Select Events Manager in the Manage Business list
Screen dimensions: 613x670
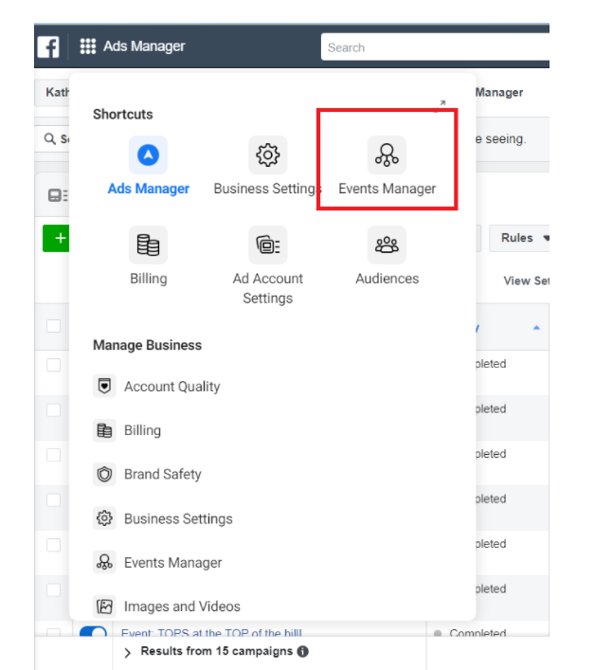tap(173, 563)
